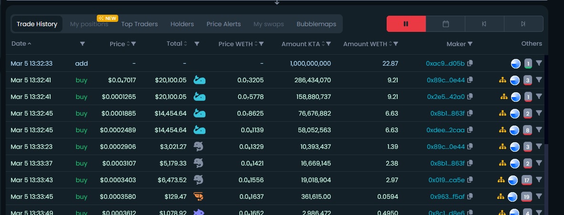564x215 pixels.
Task: Open the Top Traders tab
Action: click(140, 24)
